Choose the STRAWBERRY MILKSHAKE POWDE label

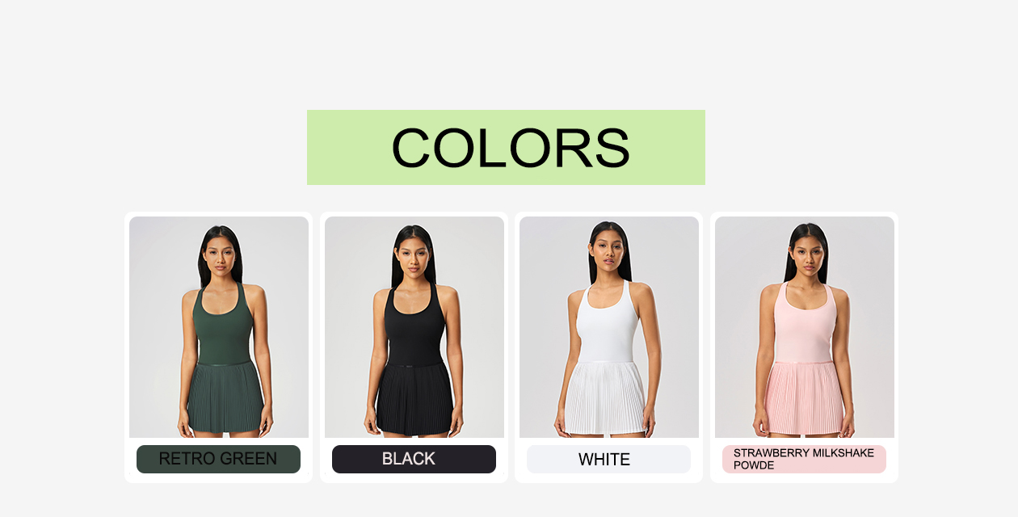[804, 459]
